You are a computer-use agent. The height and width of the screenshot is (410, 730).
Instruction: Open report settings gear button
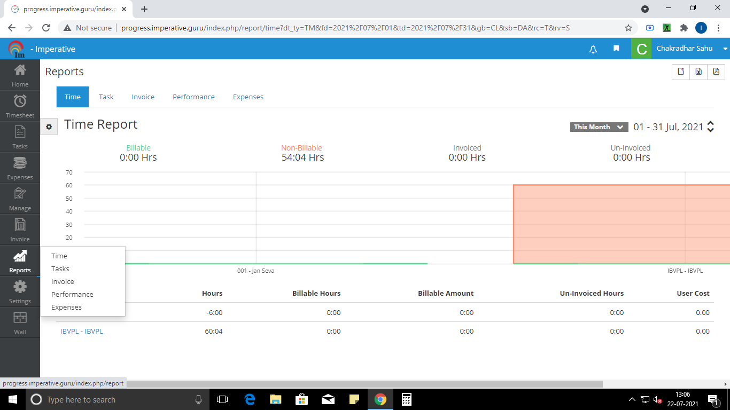click(49, 127)
